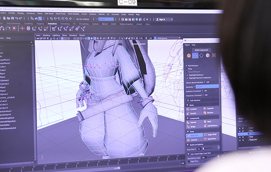Screen dimensions: 271x172
Task: Click the Undo arrow icon
Action: pyautogui.click(x=16, y=18)
